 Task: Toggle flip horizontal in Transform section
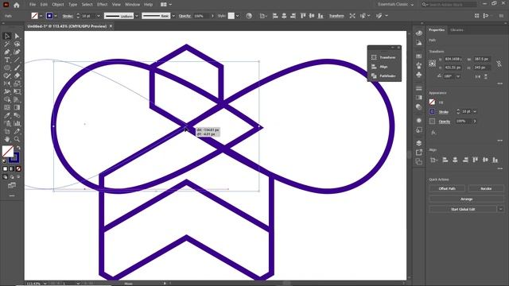pyautogui.click(x=478, y=76)
